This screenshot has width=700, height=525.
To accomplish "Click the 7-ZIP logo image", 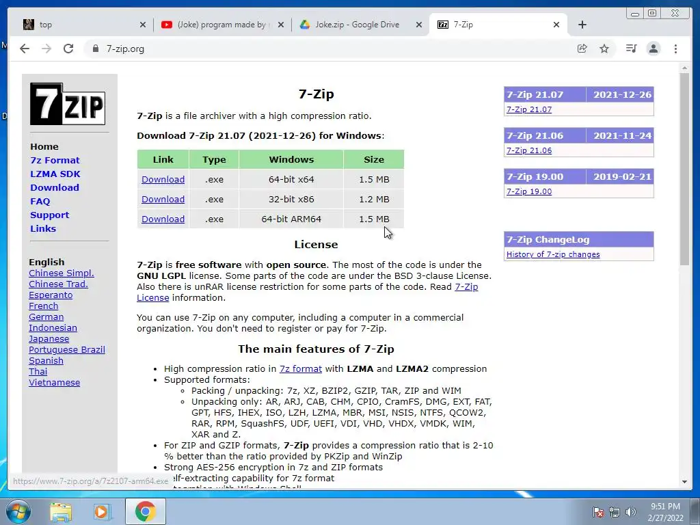I will [68, 104].
